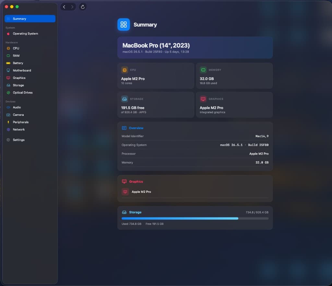Navigate back with the left chevron

coord(64,7)
